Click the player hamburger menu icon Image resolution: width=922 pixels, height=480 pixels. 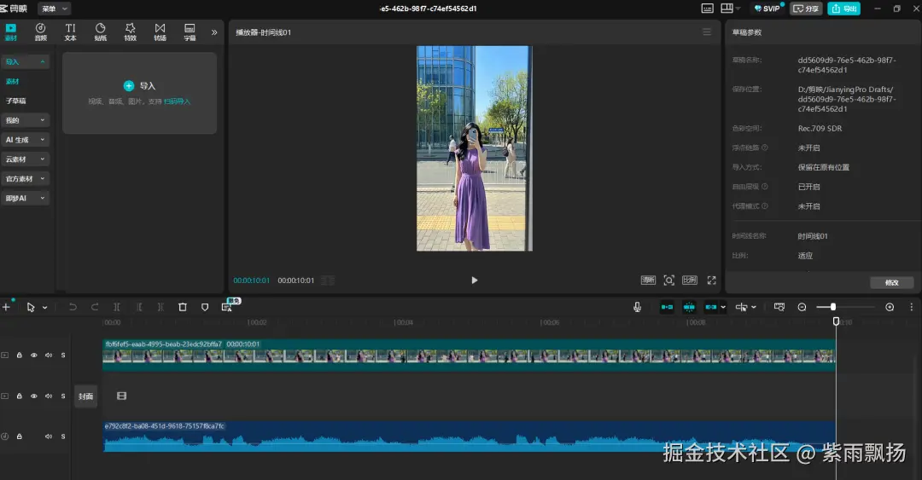(x=706, y=32)
